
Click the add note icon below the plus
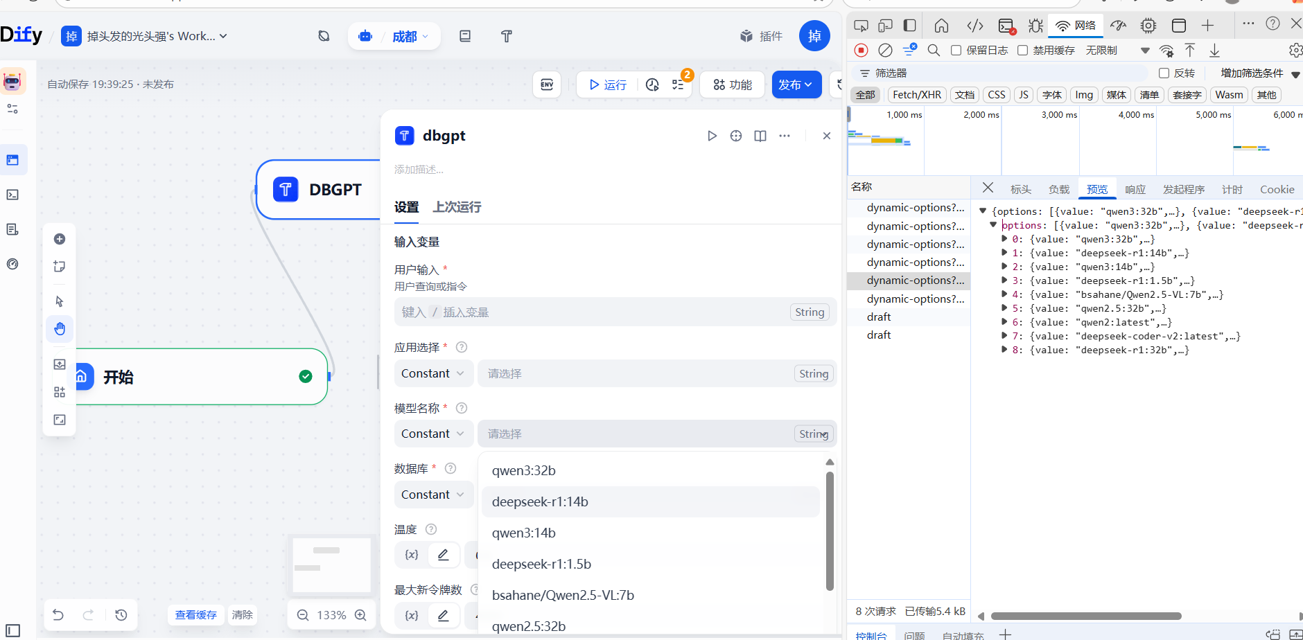(x=60, y=266)
